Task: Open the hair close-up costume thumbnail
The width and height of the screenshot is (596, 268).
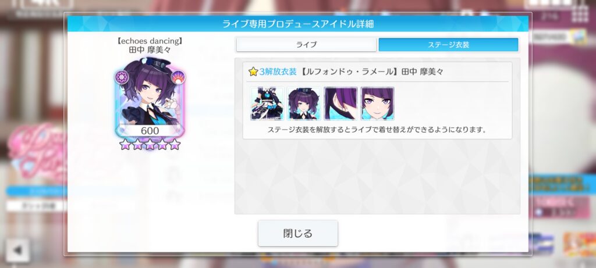Action: (x=340, y=103)
